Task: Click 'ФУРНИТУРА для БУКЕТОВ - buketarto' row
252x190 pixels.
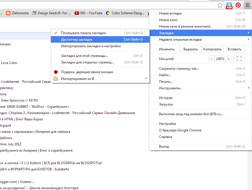Action: (x=35, y=169)
